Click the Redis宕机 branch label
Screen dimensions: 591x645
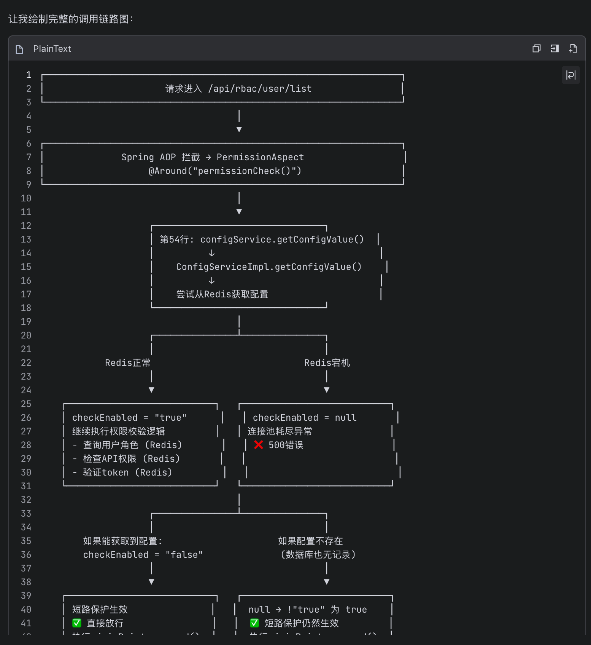pyautogui.click(x=327, y=363)
